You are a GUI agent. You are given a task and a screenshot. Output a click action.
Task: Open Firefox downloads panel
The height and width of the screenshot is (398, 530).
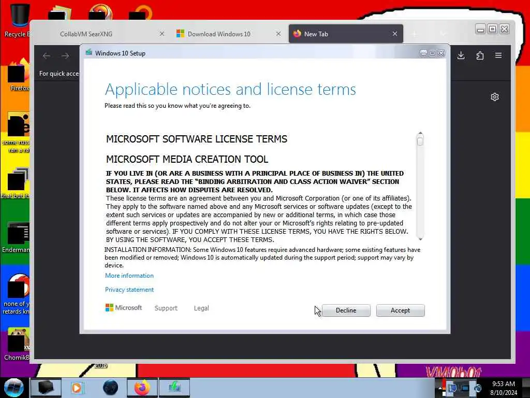461,55
